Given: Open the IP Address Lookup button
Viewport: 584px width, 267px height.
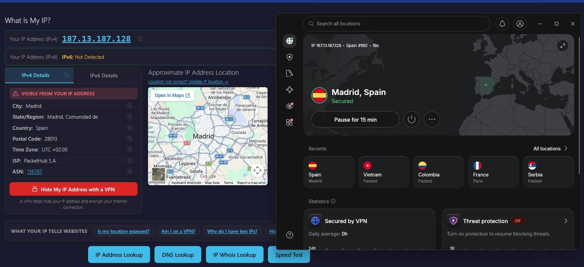Looking at the screenshot, I should point(119,255).
